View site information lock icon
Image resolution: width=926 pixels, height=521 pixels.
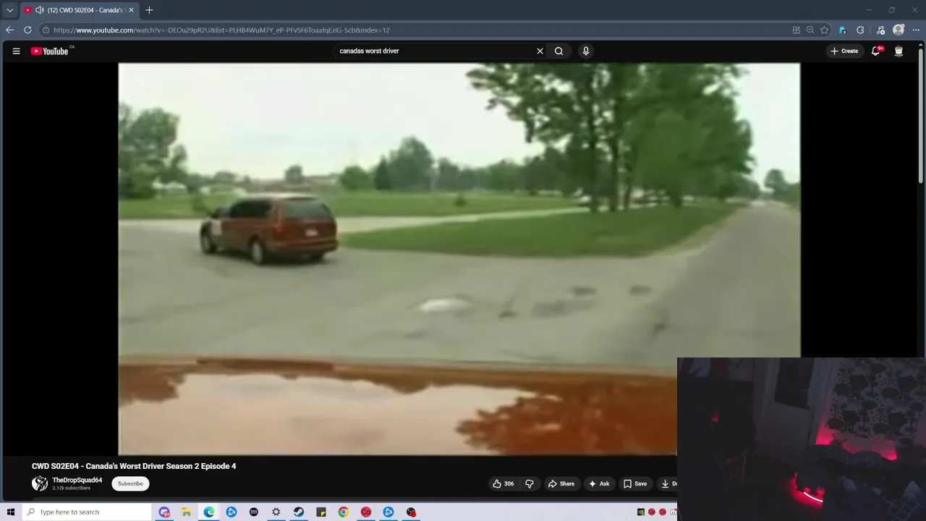[46, 30]
